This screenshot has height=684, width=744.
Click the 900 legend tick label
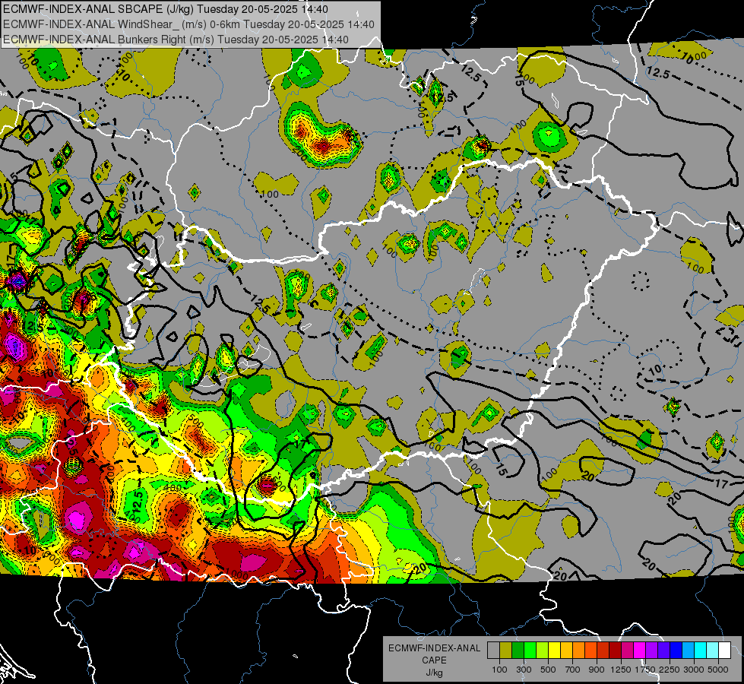(x=597, y=670)
